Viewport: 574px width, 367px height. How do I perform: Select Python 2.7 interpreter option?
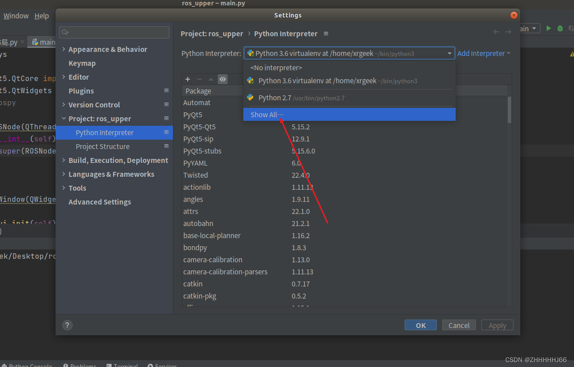click(350, 98)
